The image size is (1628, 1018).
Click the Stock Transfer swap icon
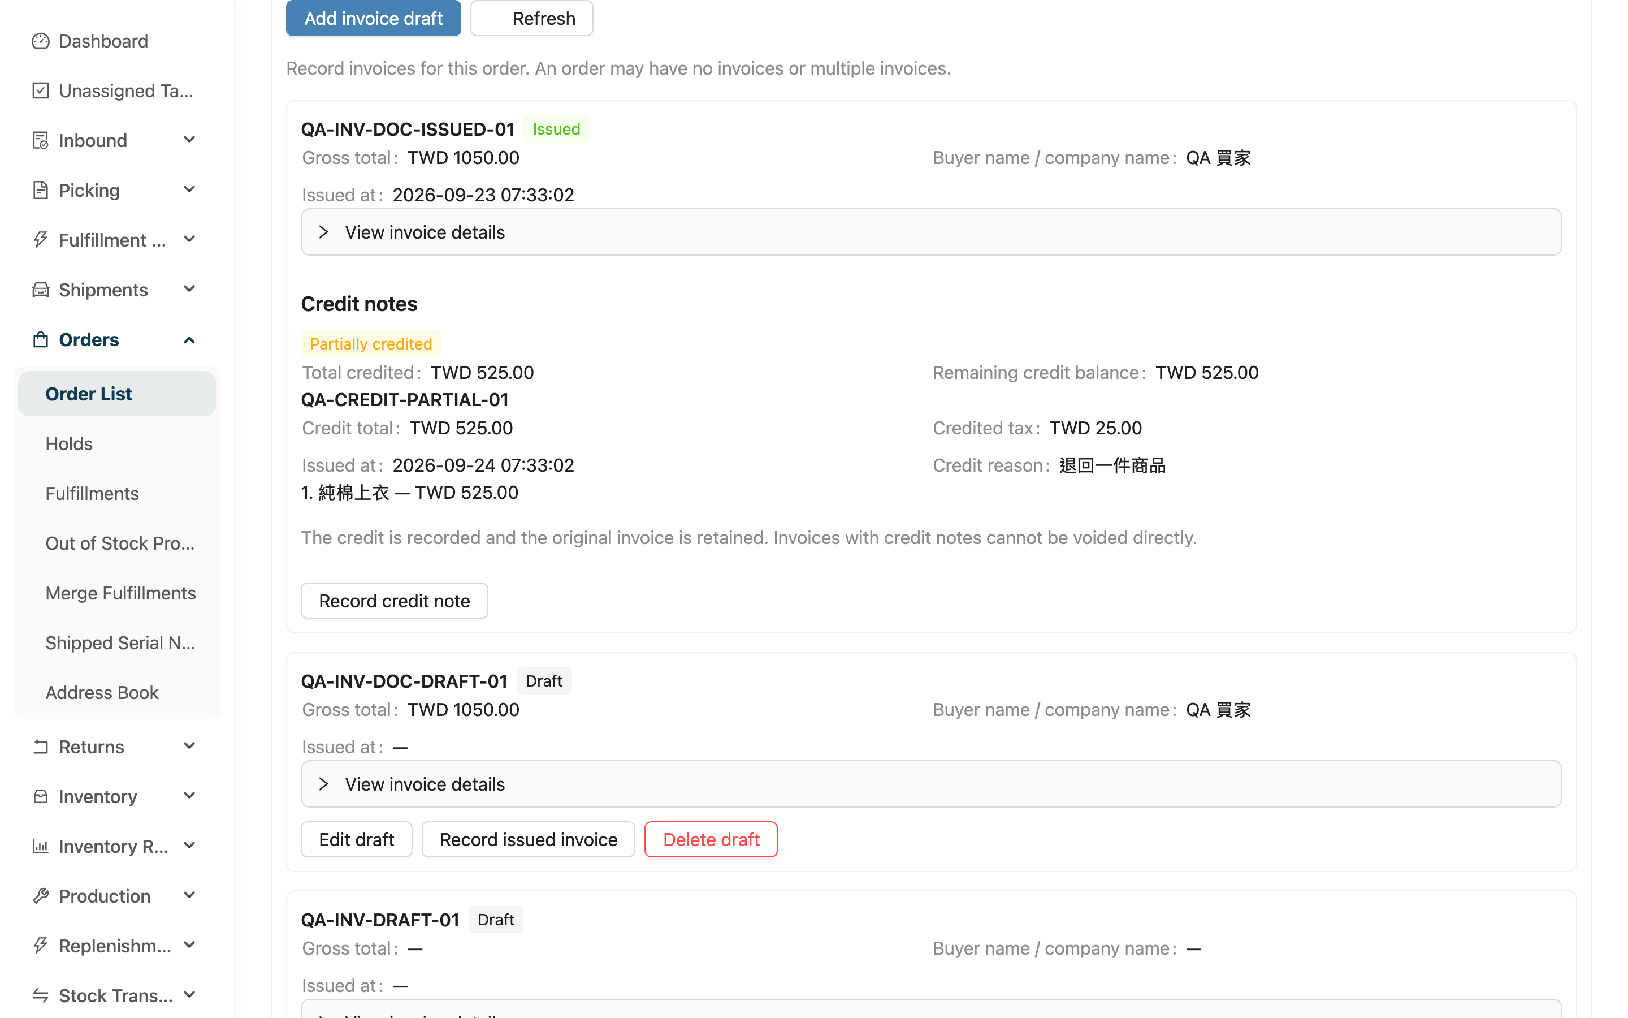[40, 996]
